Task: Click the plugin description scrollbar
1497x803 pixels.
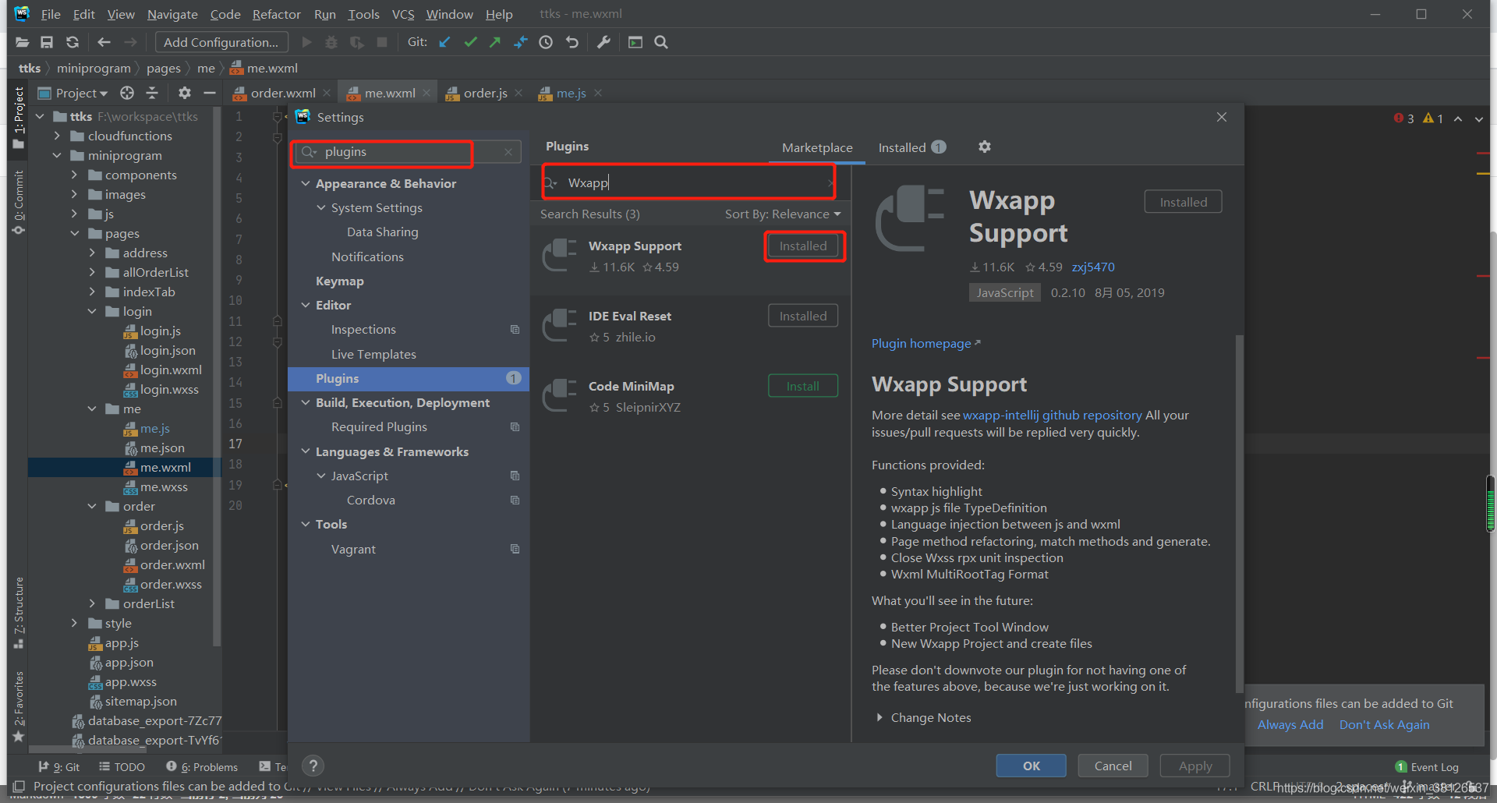Action: coord(1239,515)
